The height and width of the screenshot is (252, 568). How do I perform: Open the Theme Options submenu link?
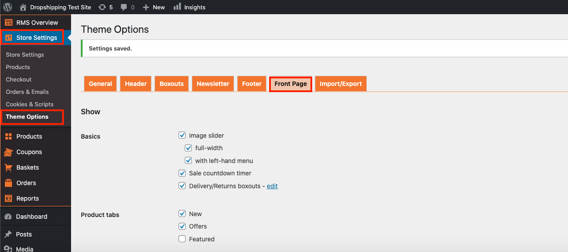[27, 116]
